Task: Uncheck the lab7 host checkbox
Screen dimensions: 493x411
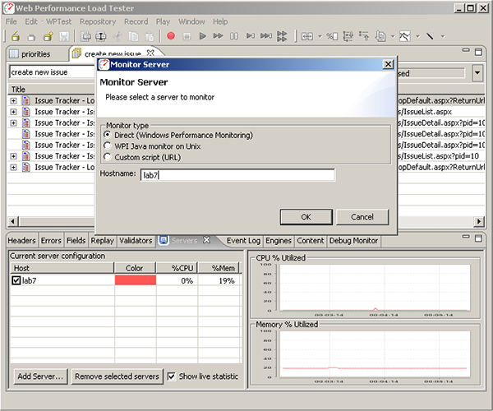Action: (16, 280)
